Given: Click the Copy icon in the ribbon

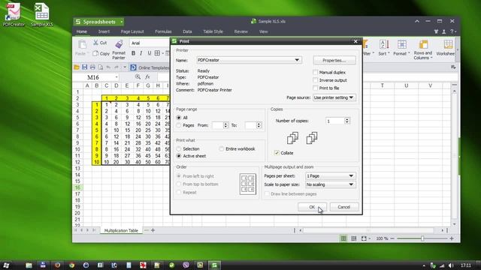Looking at the screenshot, I should tap(95, 53).
